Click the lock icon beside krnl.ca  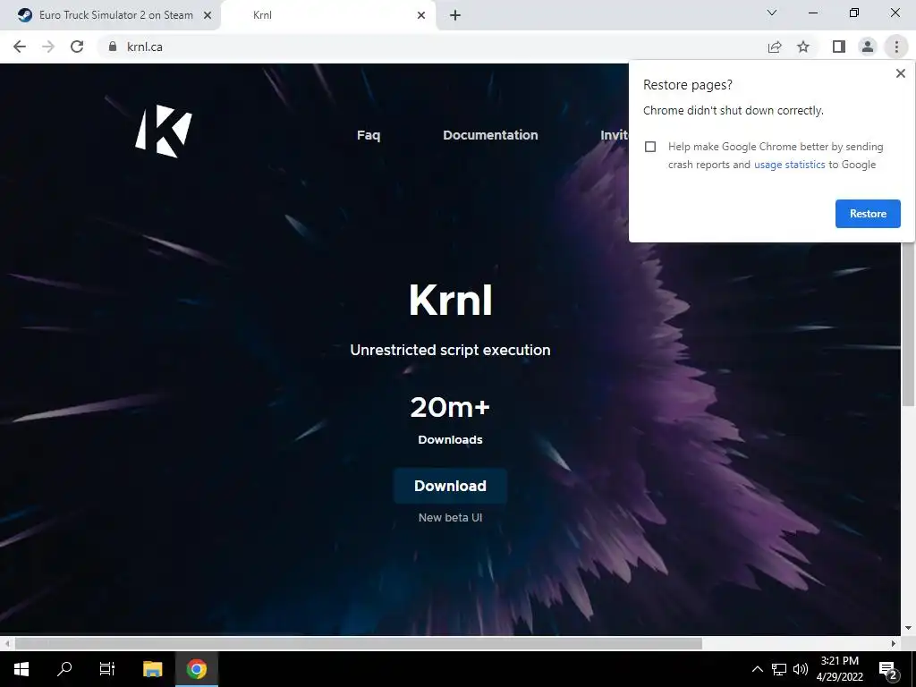pos(113,47)
